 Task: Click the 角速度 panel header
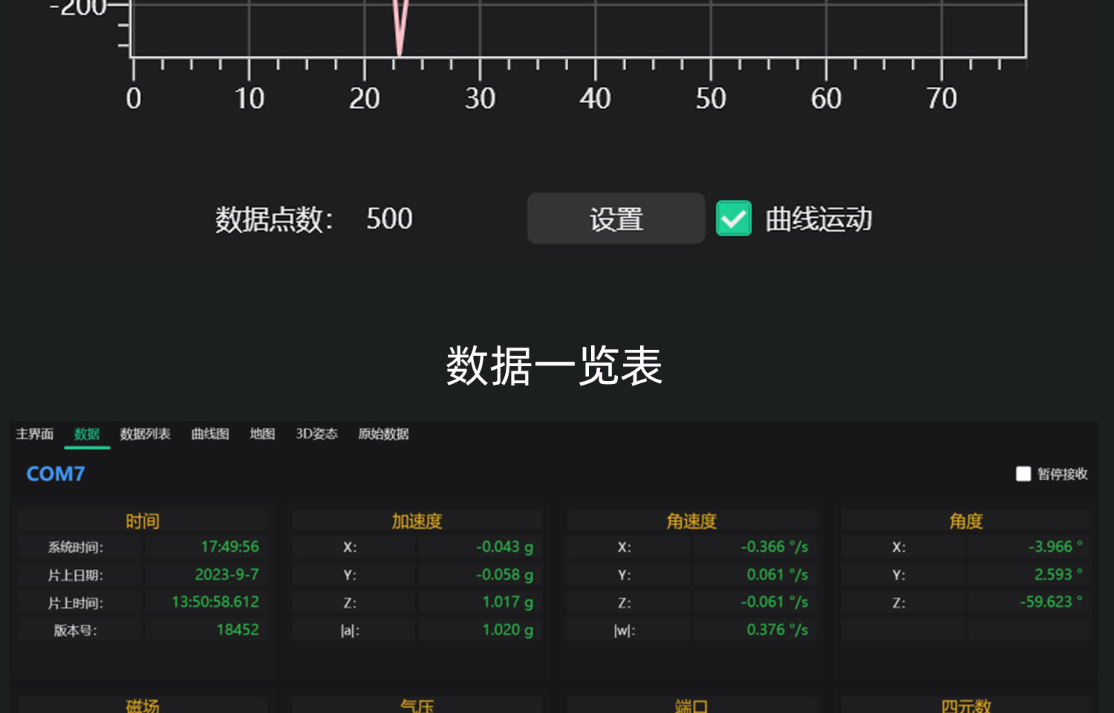pos(691,521)
